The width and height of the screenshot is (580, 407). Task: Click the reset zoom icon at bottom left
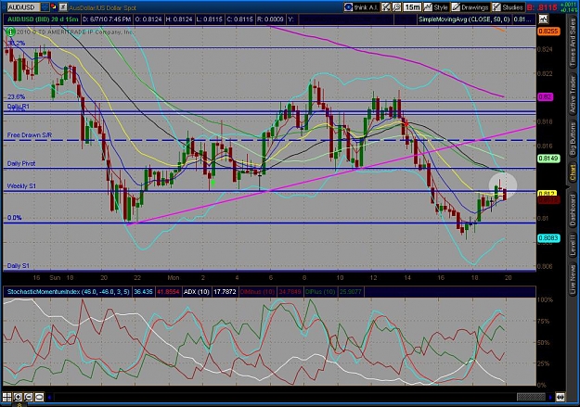click(x=39, y=398)
